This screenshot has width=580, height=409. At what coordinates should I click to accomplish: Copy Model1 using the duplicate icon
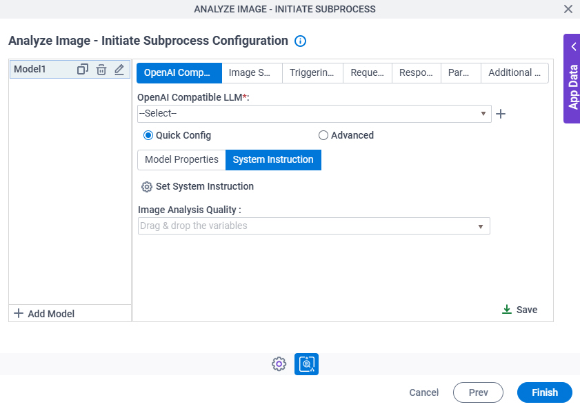pyautogui.click(x=83, y=69)
